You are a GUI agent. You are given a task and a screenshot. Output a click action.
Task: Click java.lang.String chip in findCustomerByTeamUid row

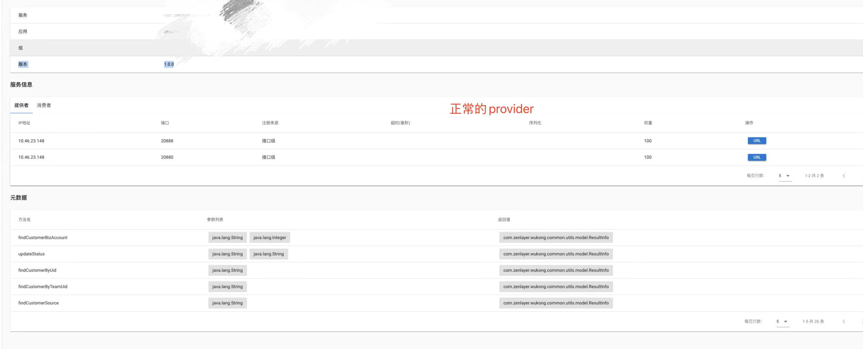point(227,287)
